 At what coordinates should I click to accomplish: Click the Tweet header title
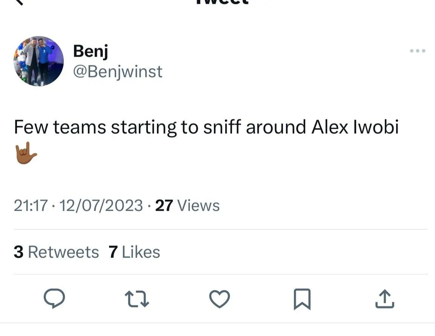(222, 2)
